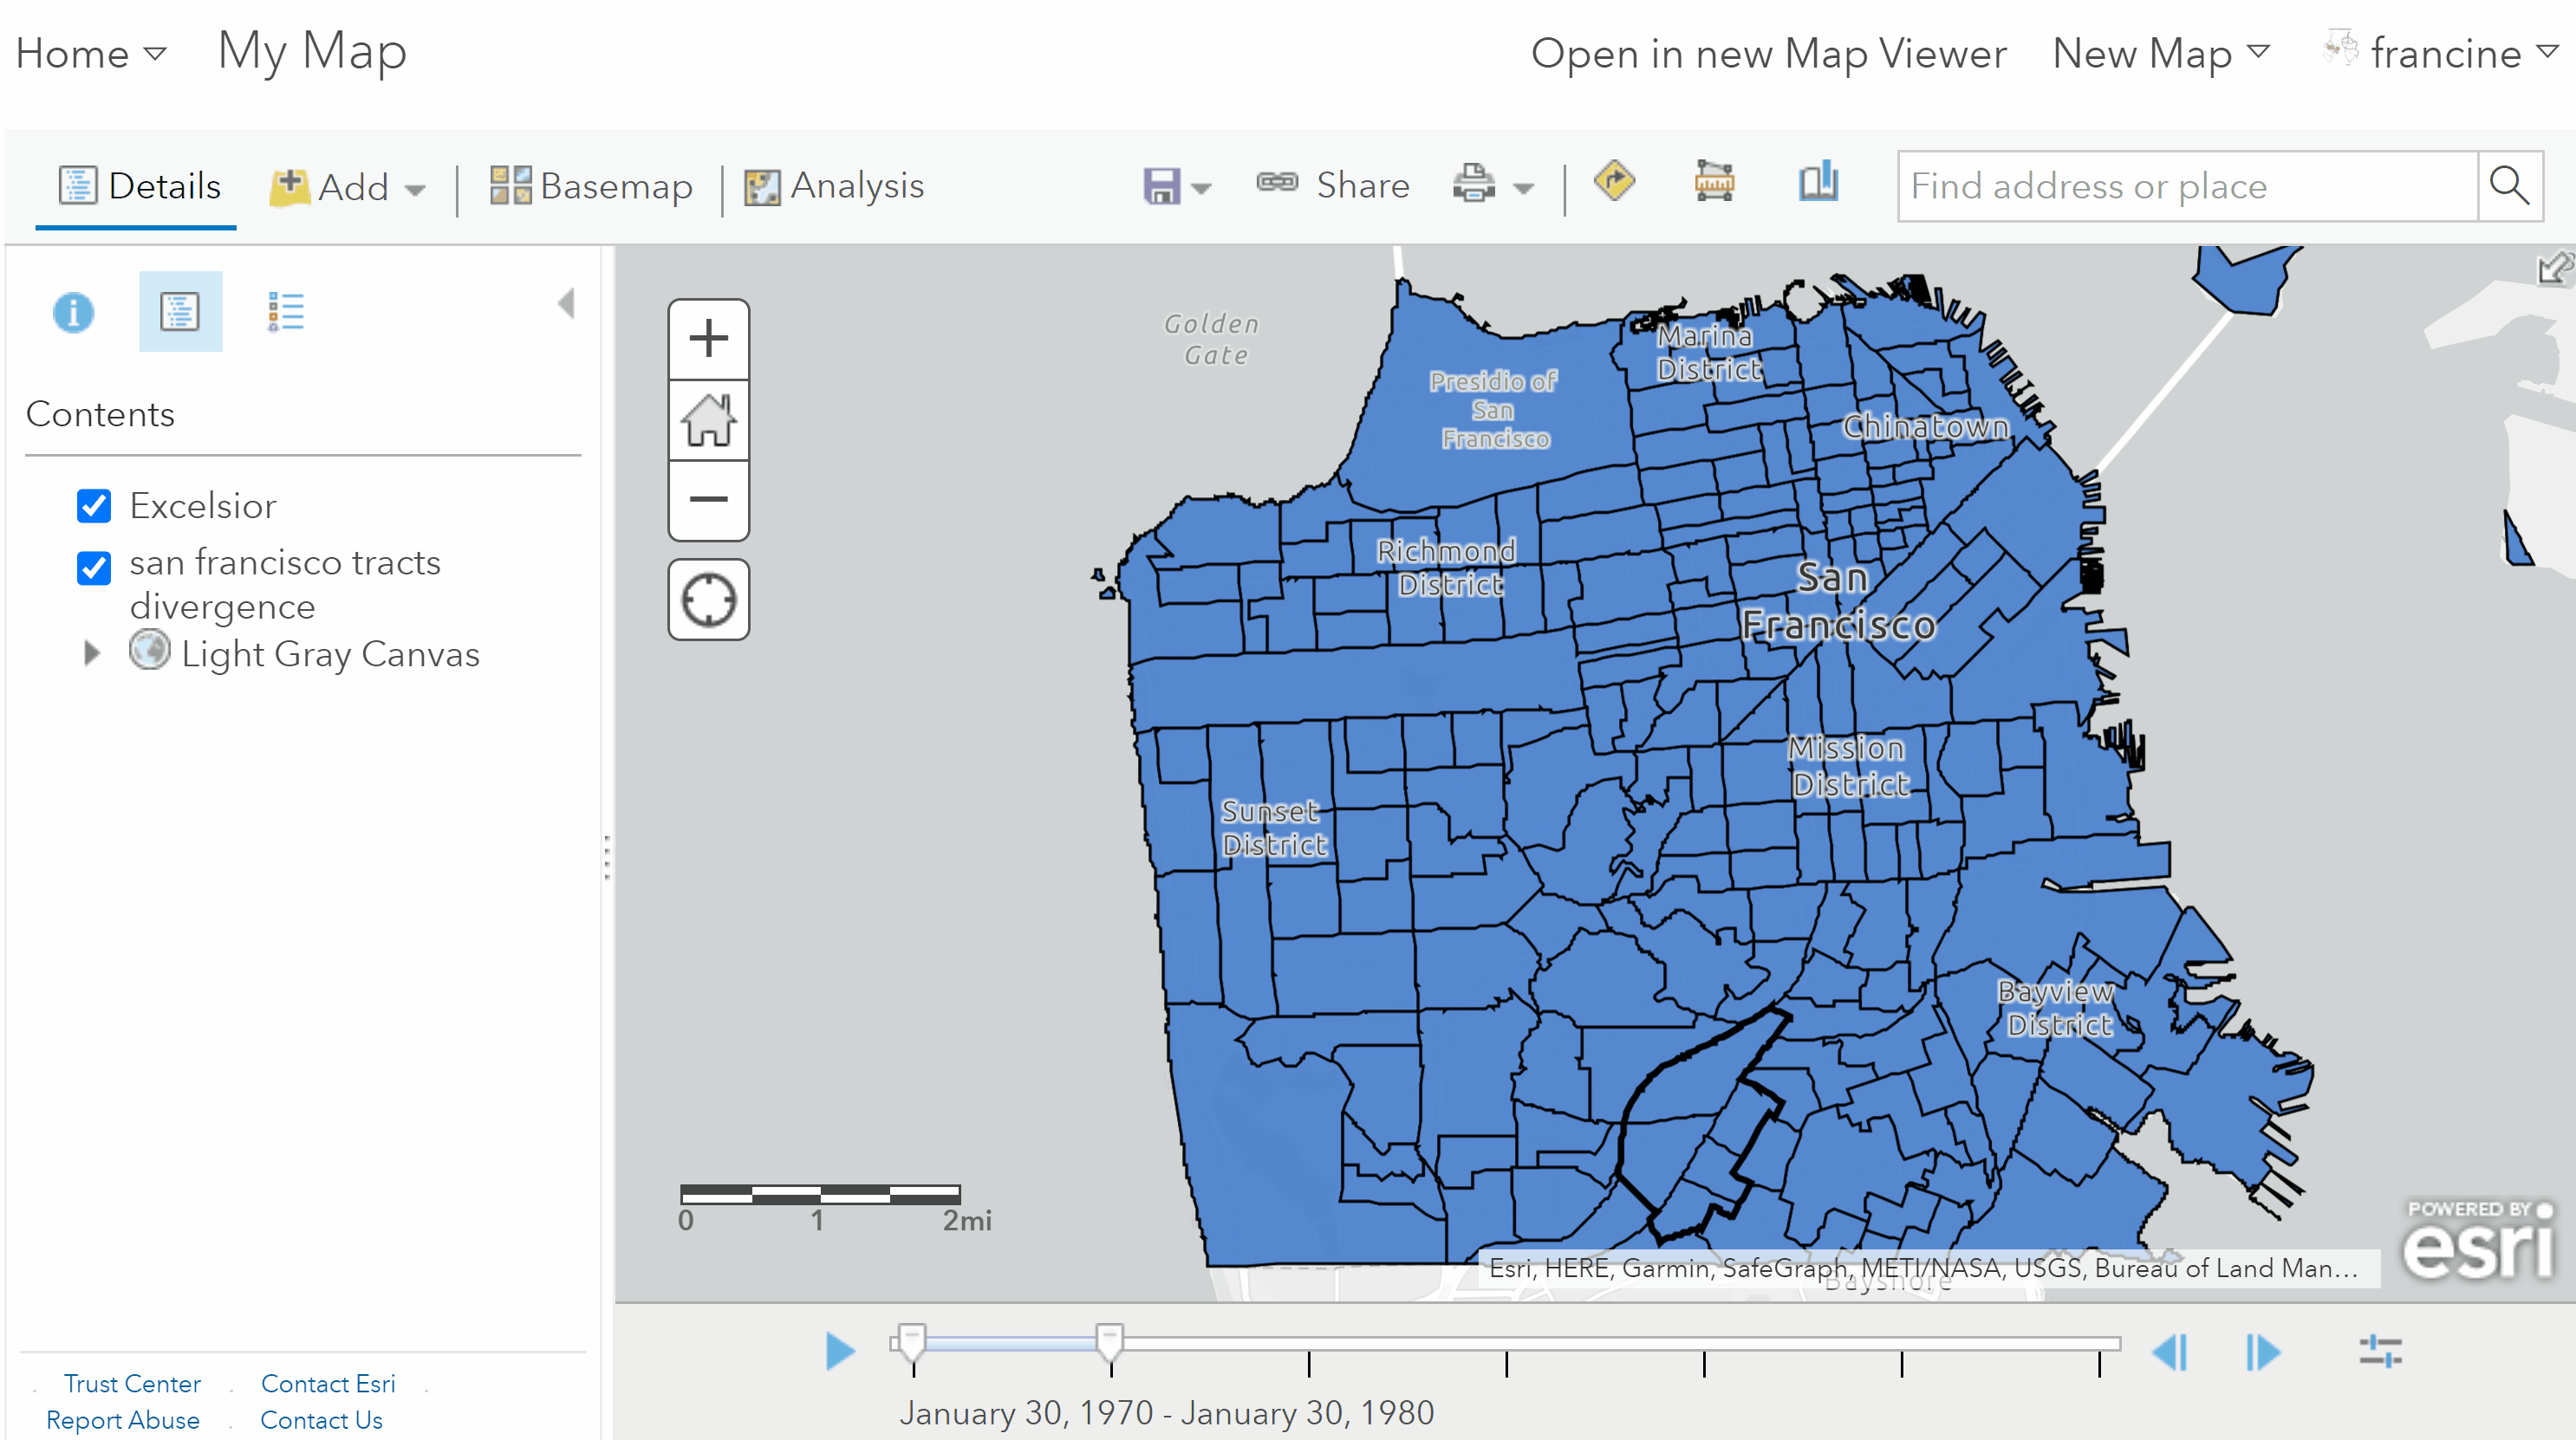Open the New Map dropdown
This screenshot has height=1440, width=2576.
[x=2160, y=53]
